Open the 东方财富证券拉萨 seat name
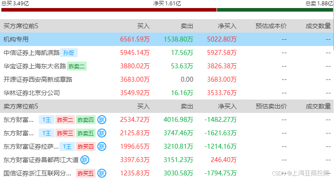 31,147
